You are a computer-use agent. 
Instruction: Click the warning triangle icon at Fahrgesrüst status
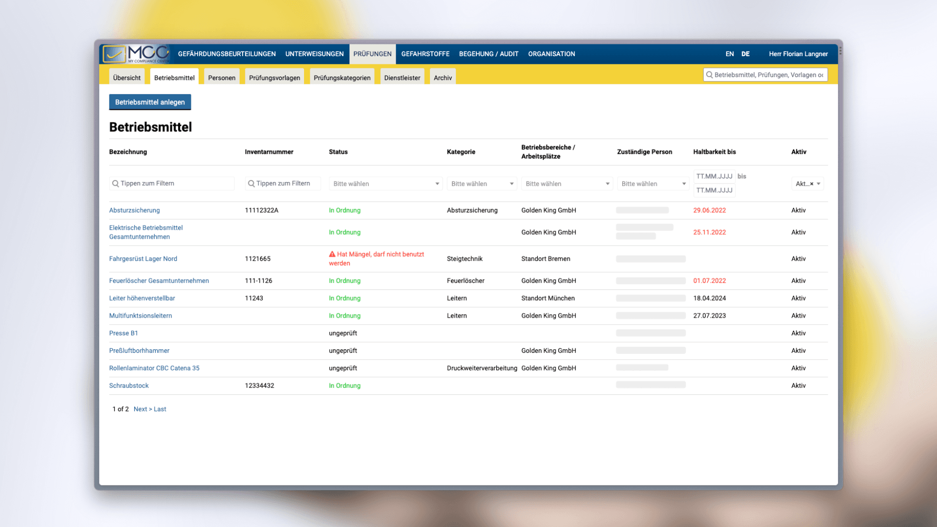pos(332,254)
